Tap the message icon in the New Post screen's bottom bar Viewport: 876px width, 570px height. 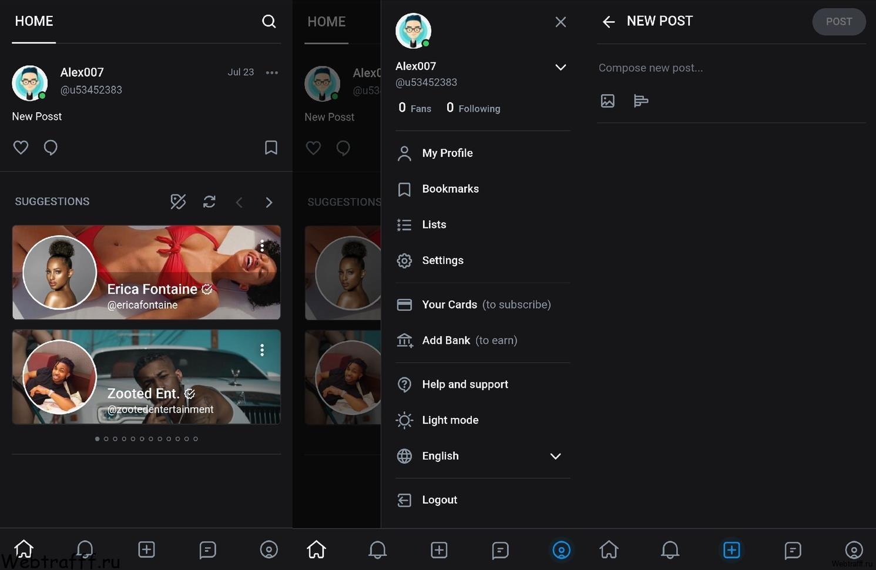pos(793,550)
